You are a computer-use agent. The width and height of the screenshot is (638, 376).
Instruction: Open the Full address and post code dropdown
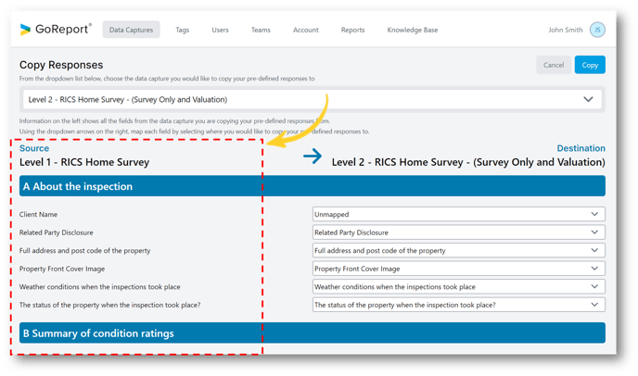point(458,250)
